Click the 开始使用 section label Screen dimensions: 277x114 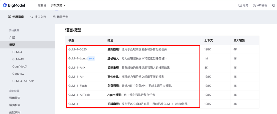[14, 30]
